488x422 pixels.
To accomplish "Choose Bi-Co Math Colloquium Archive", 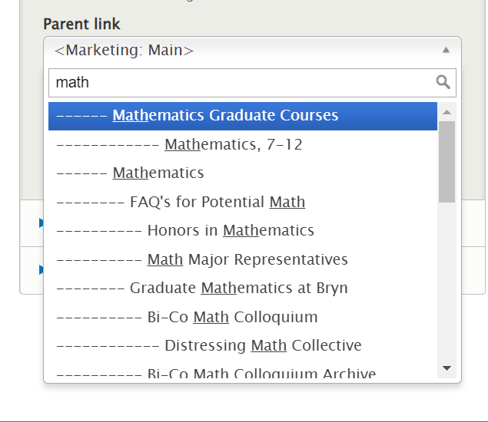I will pos(261,374).
